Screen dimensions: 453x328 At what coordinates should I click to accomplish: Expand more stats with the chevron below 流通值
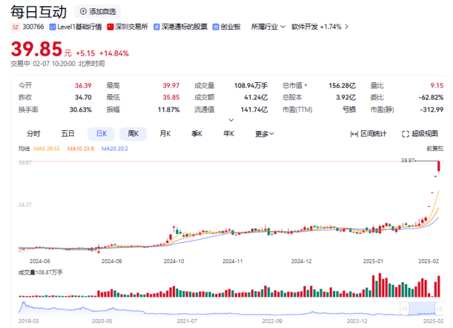[231, 120]
